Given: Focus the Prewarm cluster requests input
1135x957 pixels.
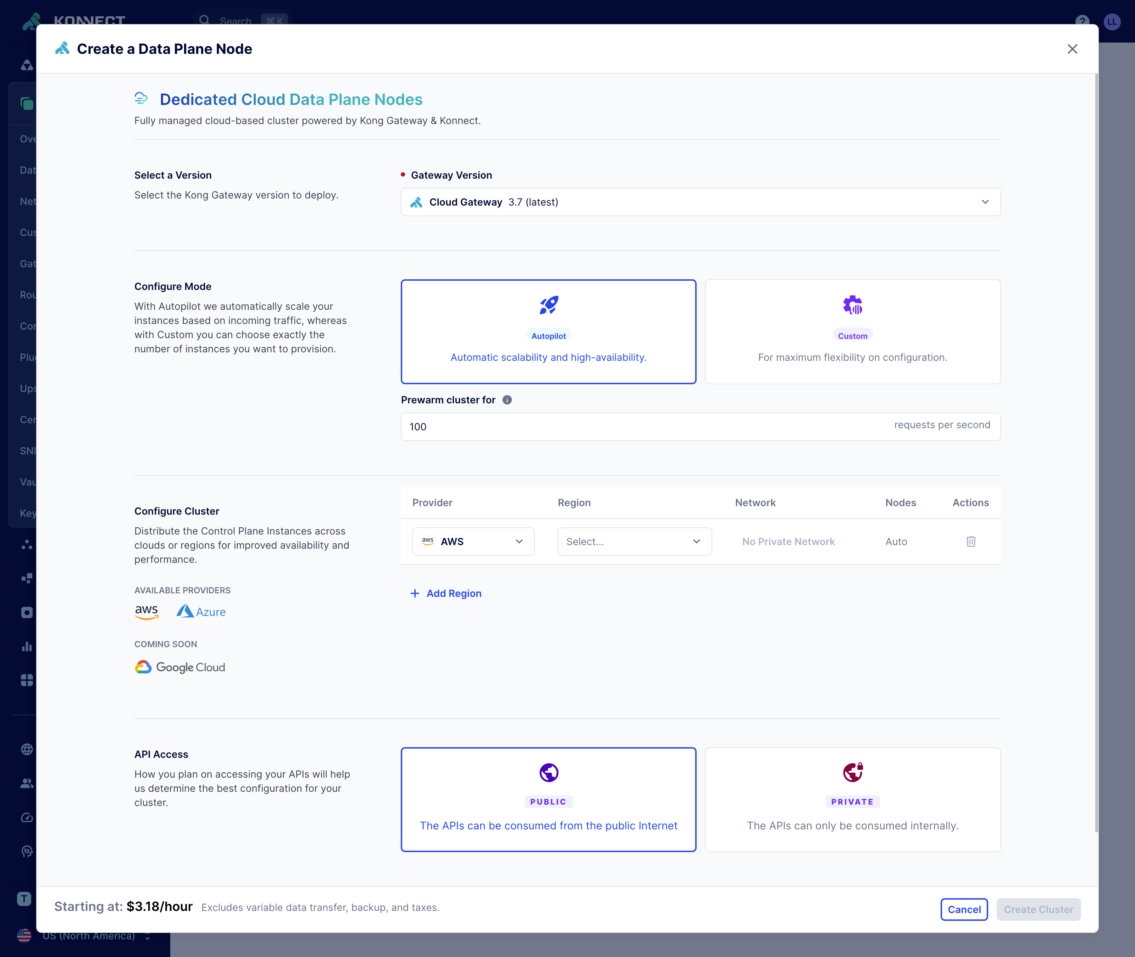Looking at the screenshot, I should click(x=700, y=426).
